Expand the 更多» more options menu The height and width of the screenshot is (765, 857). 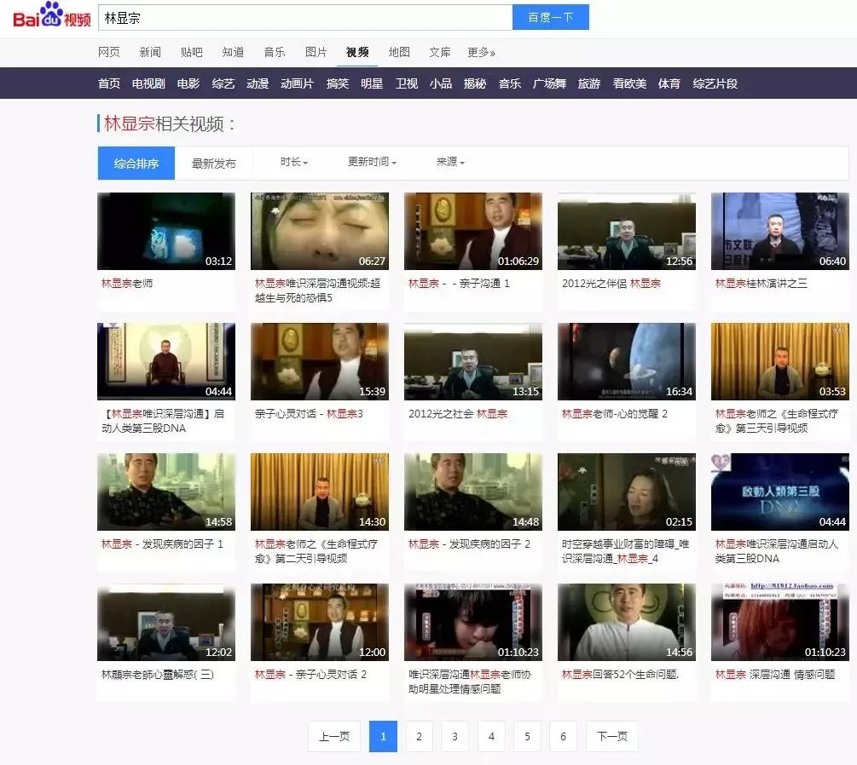(x=478, y=51)
